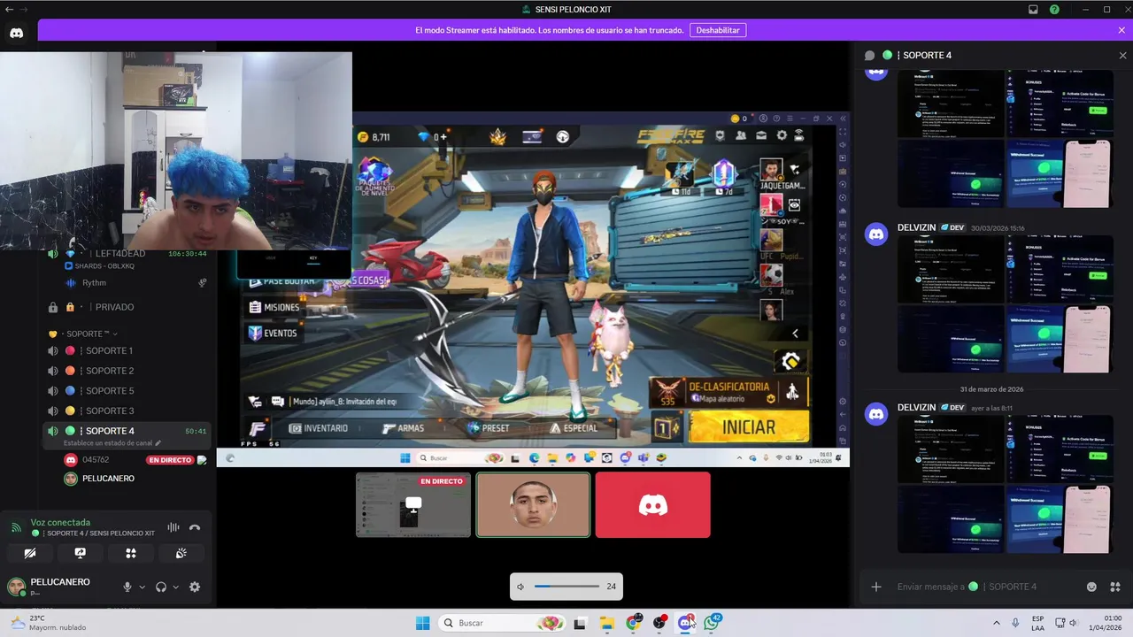Open Windows Start menu

pos(423,623)
